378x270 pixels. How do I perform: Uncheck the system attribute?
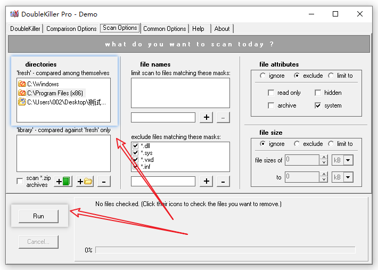pos(318,105)
